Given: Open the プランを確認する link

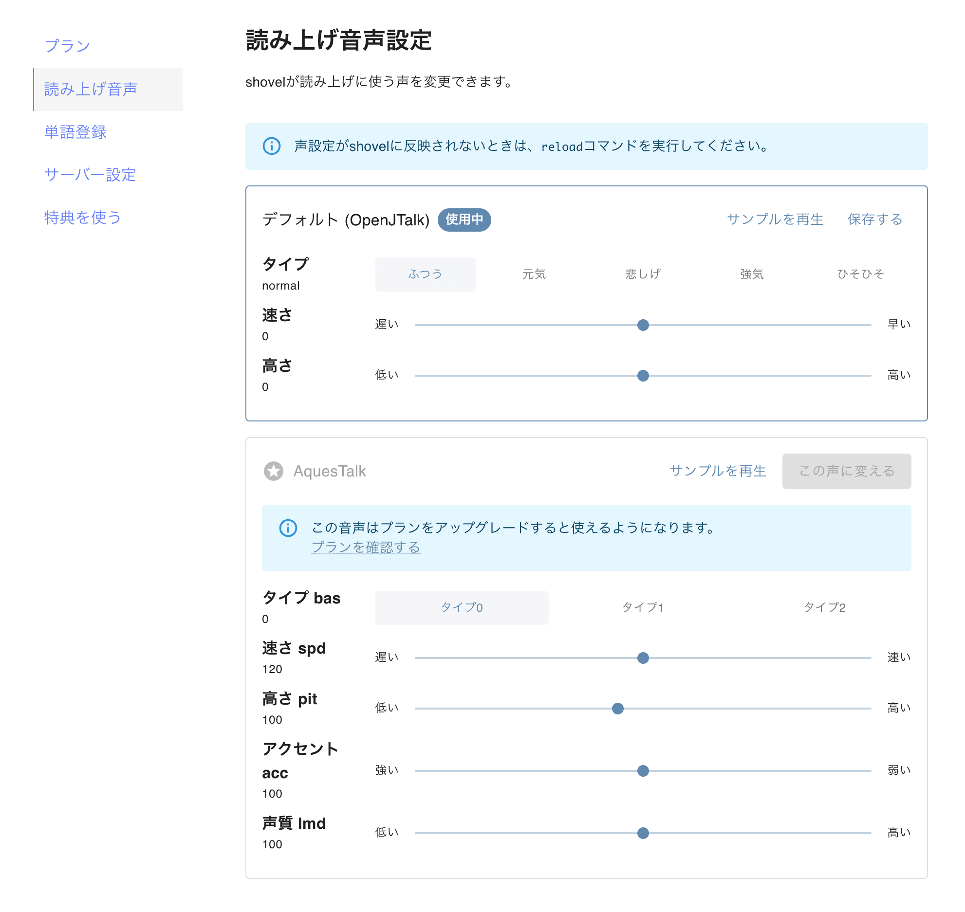Looking at the screenshot, I should click(x=366, y=548).
